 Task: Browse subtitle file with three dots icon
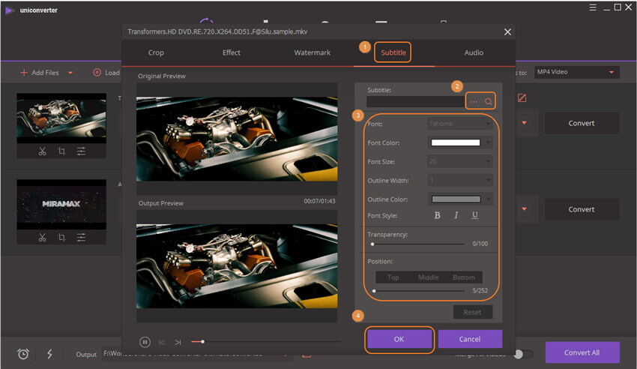pos(474,101)
